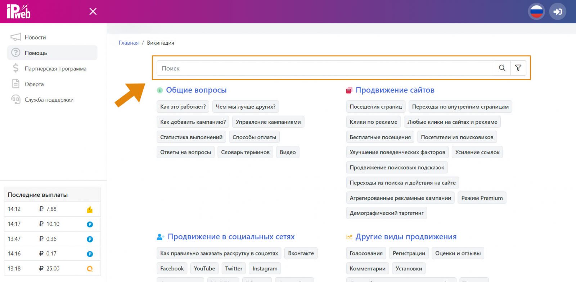Click the dollar icon for Партнерская программа
Image resolution: width=576 pixels, height=282 pixels.
coord(15,68)
